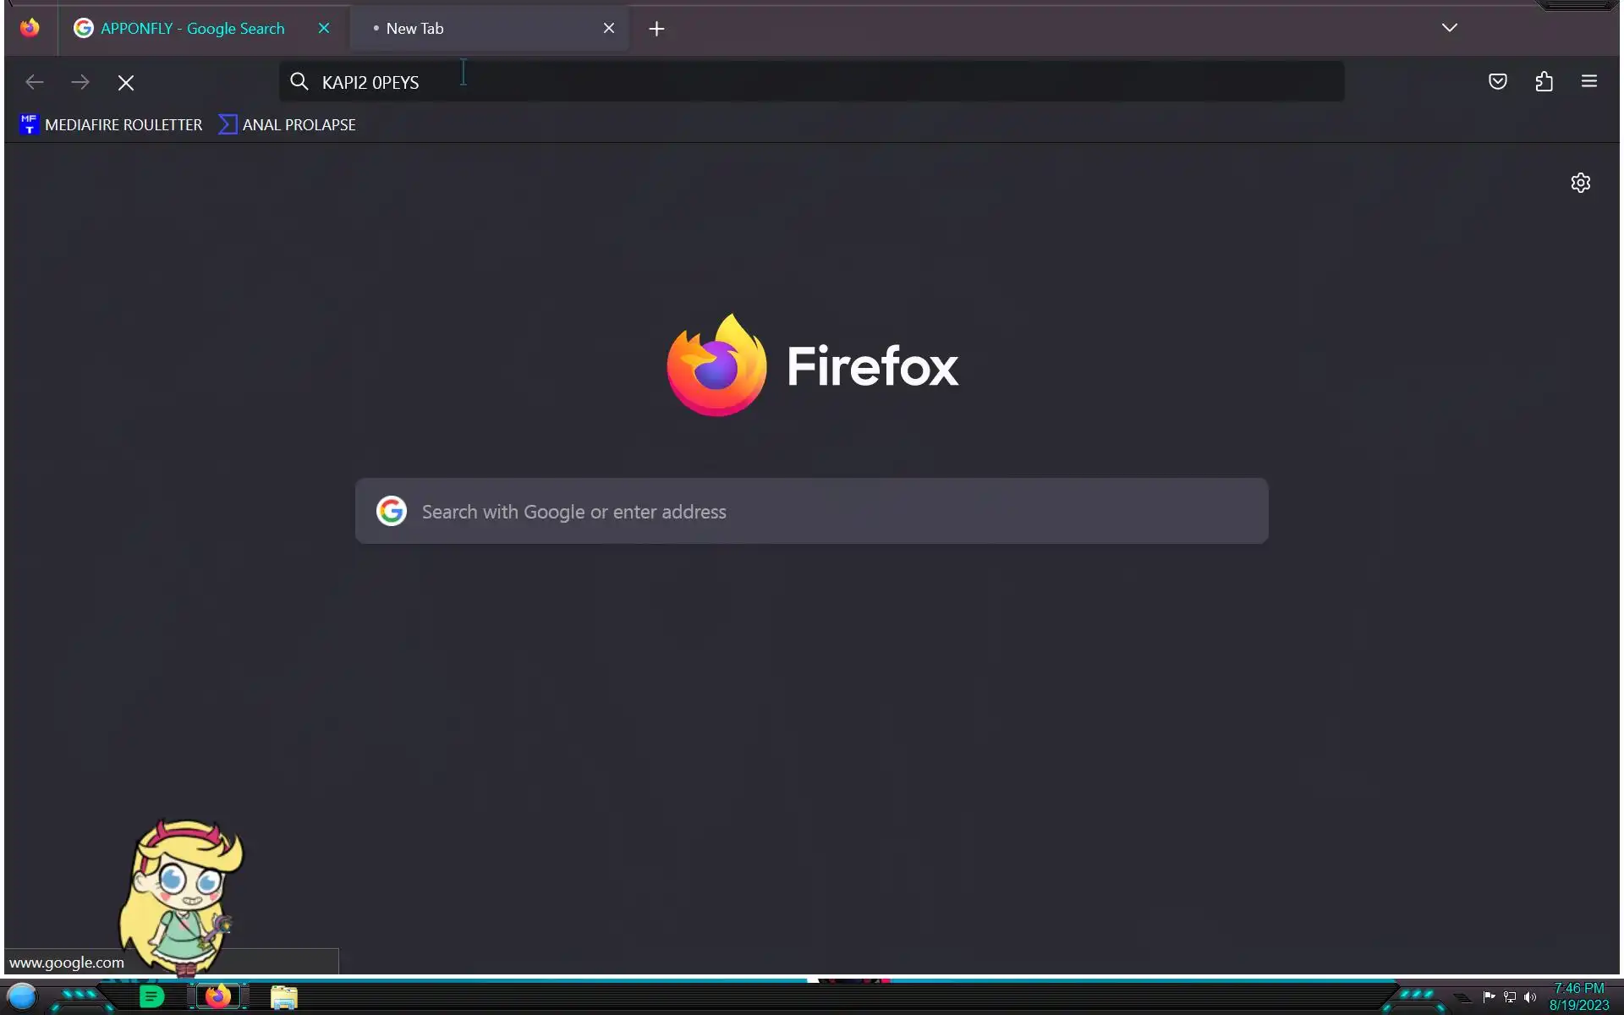The width and height of the screenshot is (1624, 1015).
Task: Switch to APPONFLY Google Search tab
Action: point(192,29)
